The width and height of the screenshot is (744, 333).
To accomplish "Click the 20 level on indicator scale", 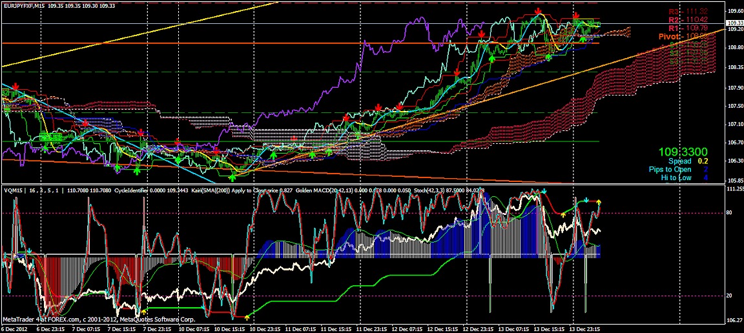I will coord(730,296).
